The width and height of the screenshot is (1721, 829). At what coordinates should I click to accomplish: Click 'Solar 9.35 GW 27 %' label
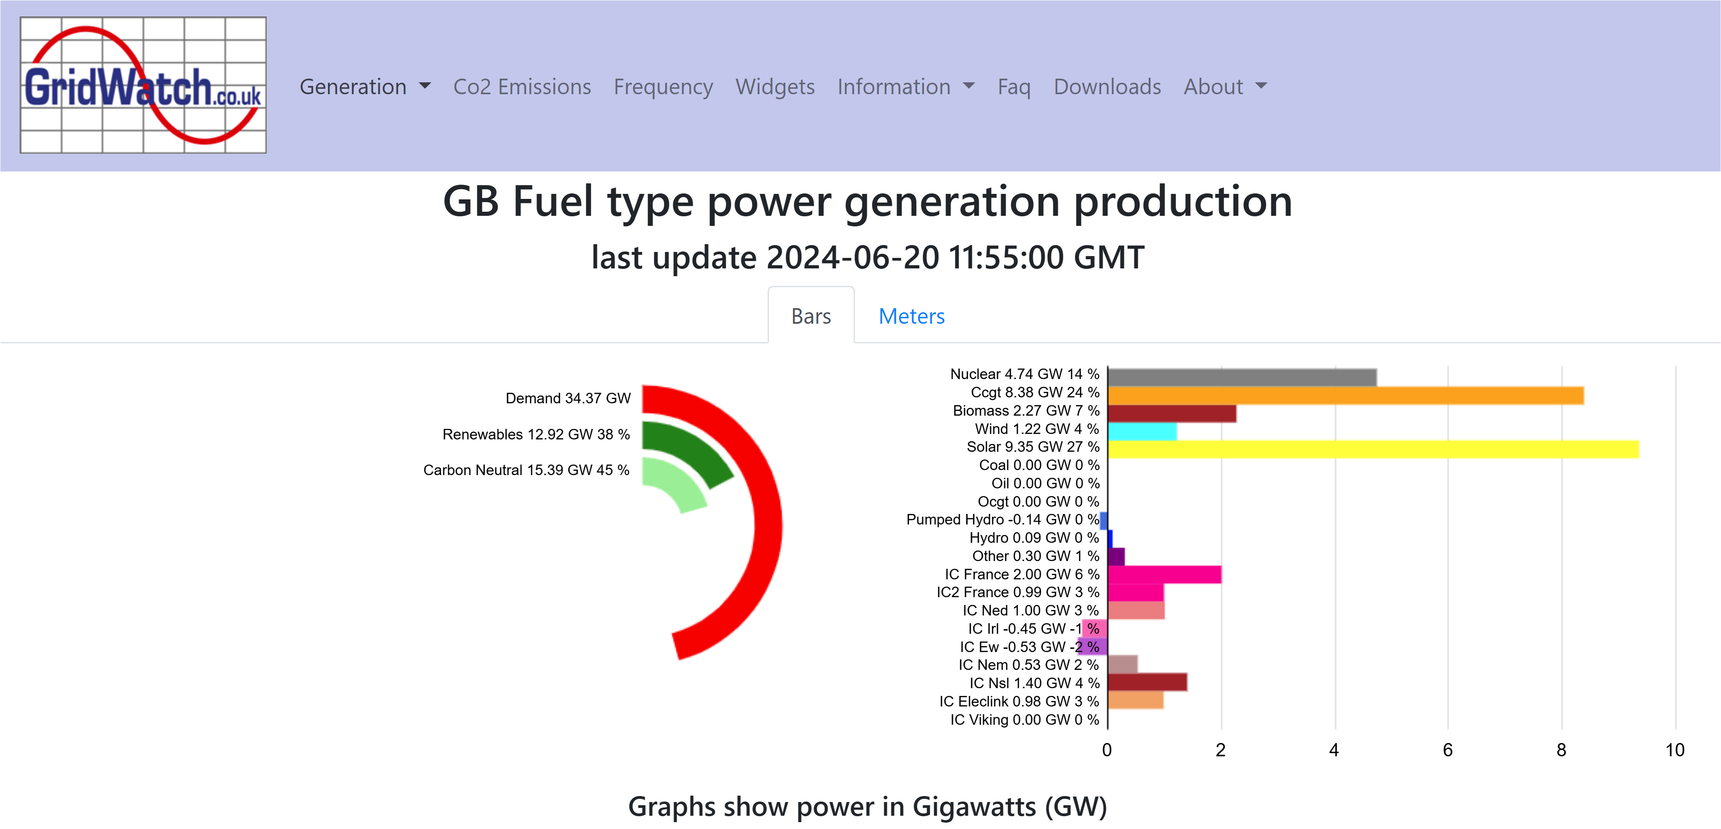[1032, 447]
